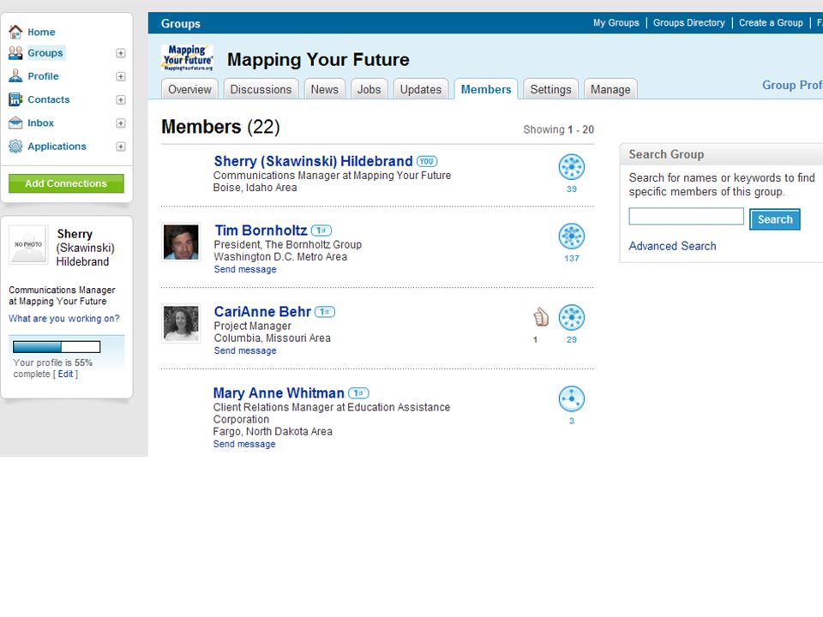Click the 1st-degree badge next to Mary Anne Whitman

(x=359, y=393)
